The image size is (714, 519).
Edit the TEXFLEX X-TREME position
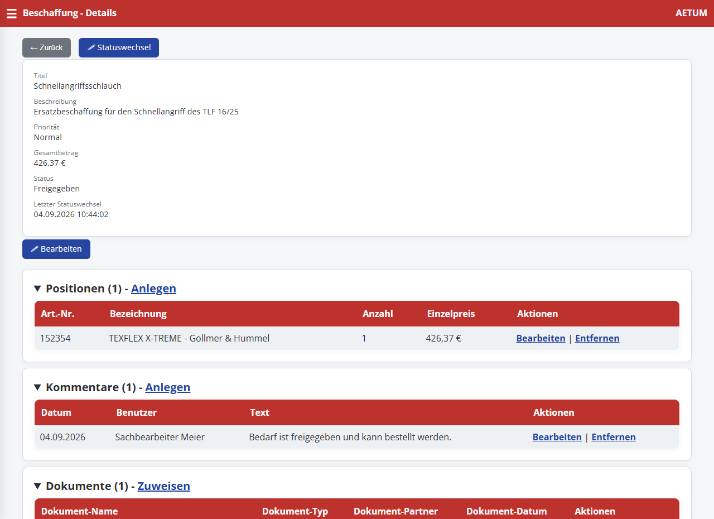pyautogui.click(x=541, y=338)
